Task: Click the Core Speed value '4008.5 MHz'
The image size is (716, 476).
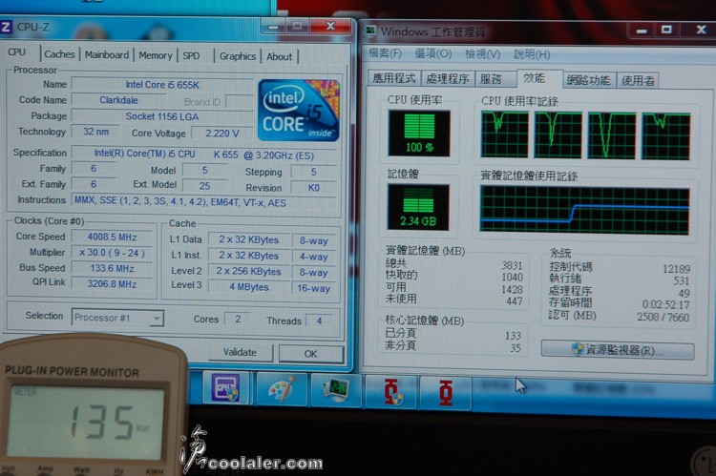Action: (113, 237)
